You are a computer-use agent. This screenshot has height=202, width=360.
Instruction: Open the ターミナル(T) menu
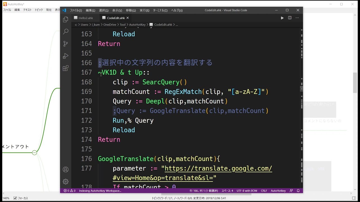(160, 10)
